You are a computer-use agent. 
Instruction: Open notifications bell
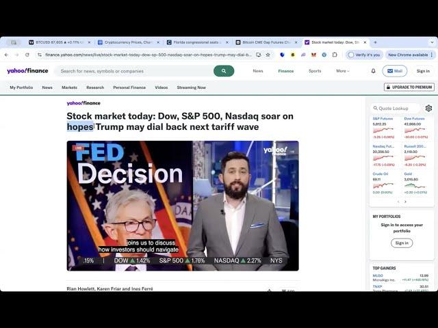coord(374,71)
